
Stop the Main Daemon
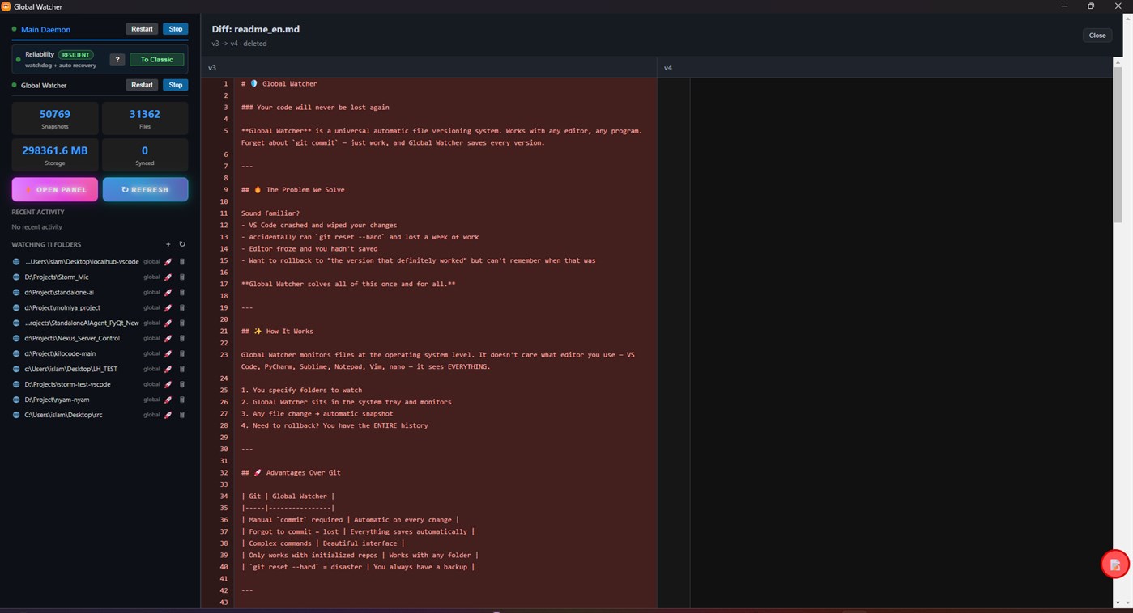point(176,29)
